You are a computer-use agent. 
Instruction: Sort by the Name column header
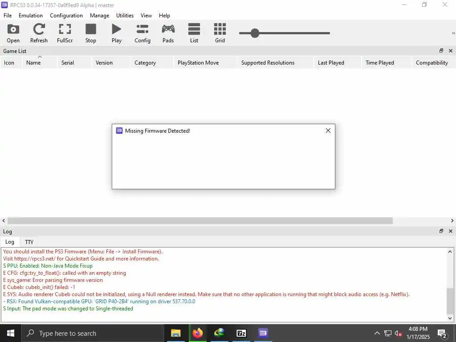pos(40,62)
